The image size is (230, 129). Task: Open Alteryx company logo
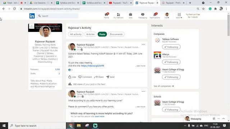click(157, 55)
